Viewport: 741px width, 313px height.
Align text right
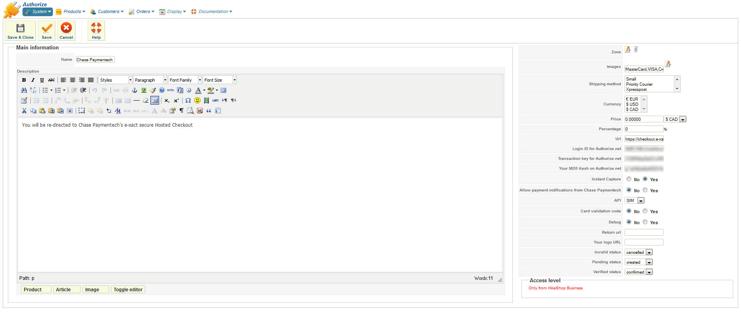(x=82, y=80)
